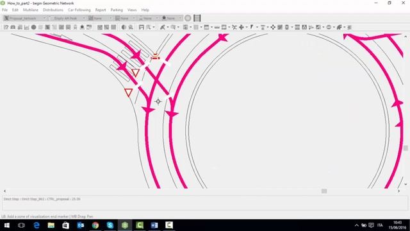Click the four-arrow move tool icon
The height and width of the screenshot is (231, 410).
tap(242, 27)
